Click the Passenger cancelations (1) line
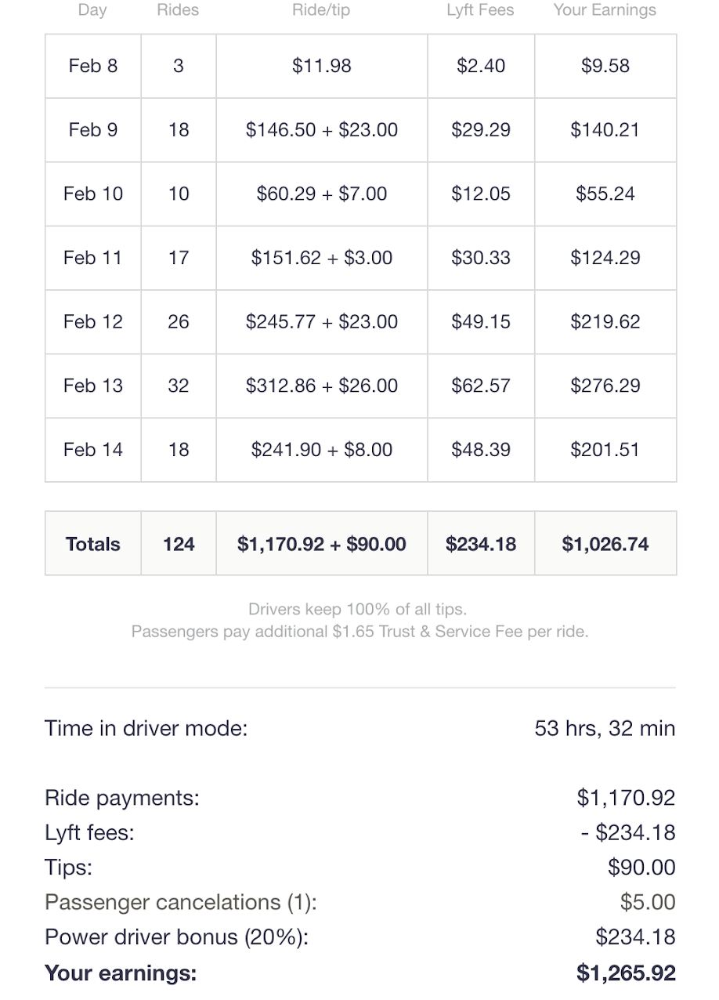This screenshot has height=1000, width=719. [180, 902]
